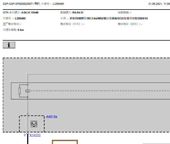The width and height of the screenshot is (170, 144).
Task: Click pin number 2 at connector
Action: point(25,135)
